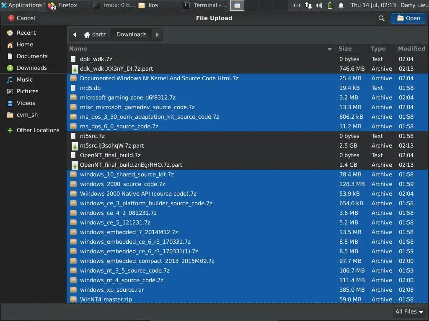The image size is (429, 321).
Task: Sort by the Size column header
Action: 351,49
